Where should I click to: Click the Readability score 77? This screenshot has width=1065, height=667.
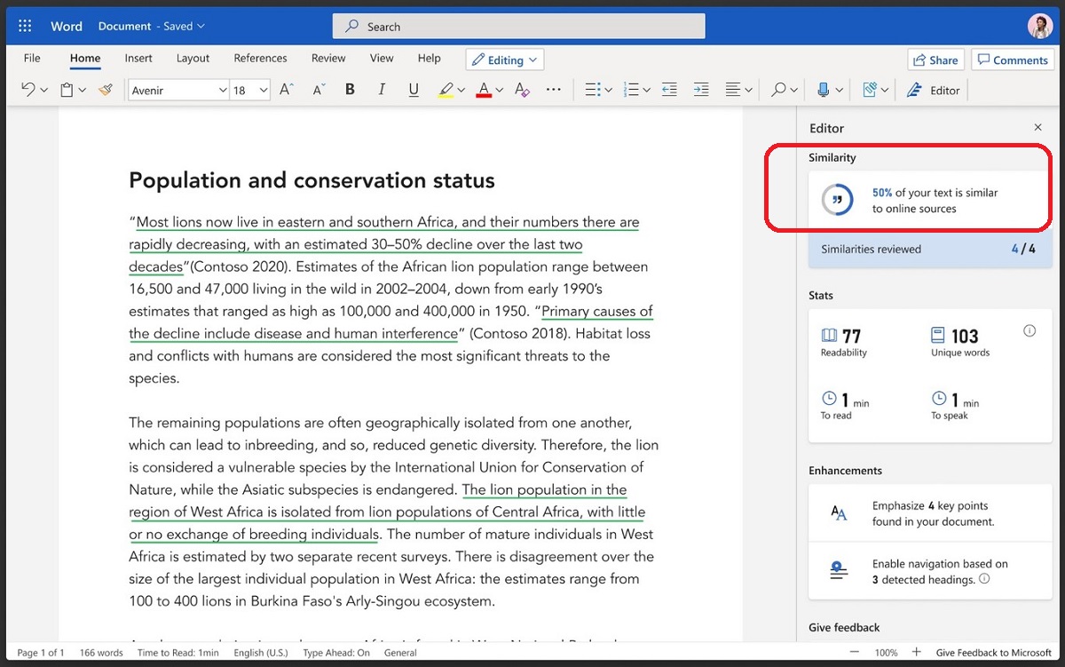coord(843,341)
